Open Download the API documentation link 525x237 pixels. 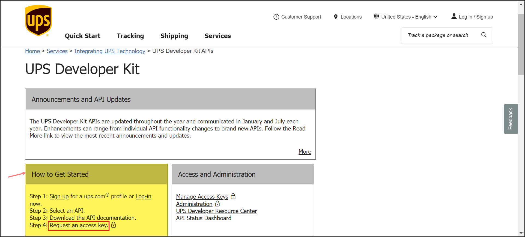pos(93,218)
